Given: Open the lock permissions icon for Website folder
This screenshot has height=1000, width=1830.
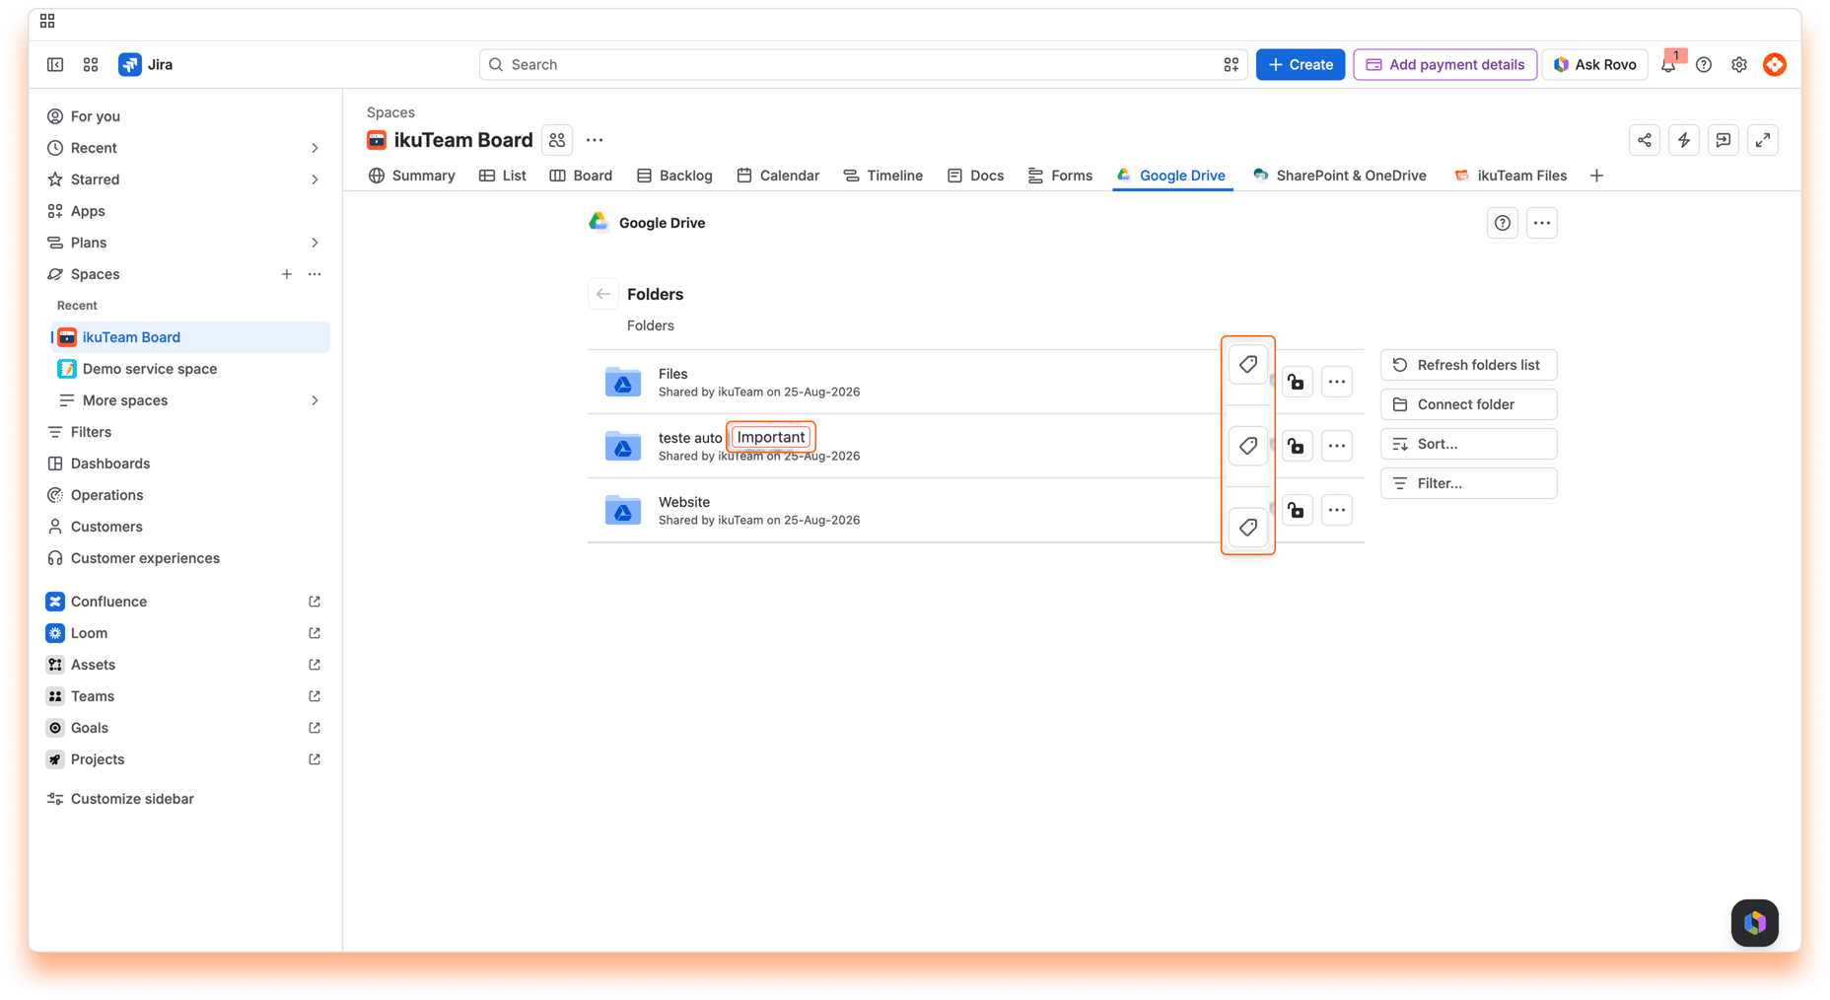Looking at the screenshot, I should pos(1297,510).
